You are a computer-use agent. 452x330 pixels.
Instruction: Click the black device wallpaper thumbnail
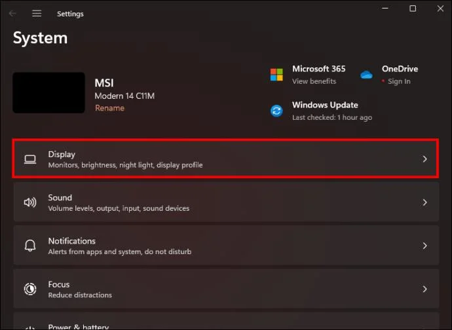point(48,92)
